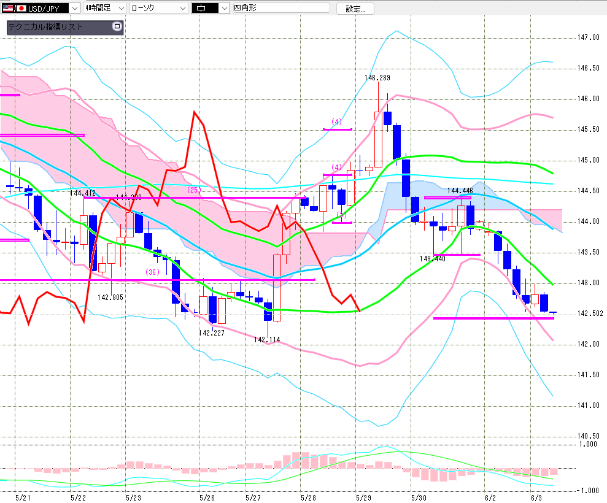
Task: Click the 5/30 date label
Action: tap(419, 497)
